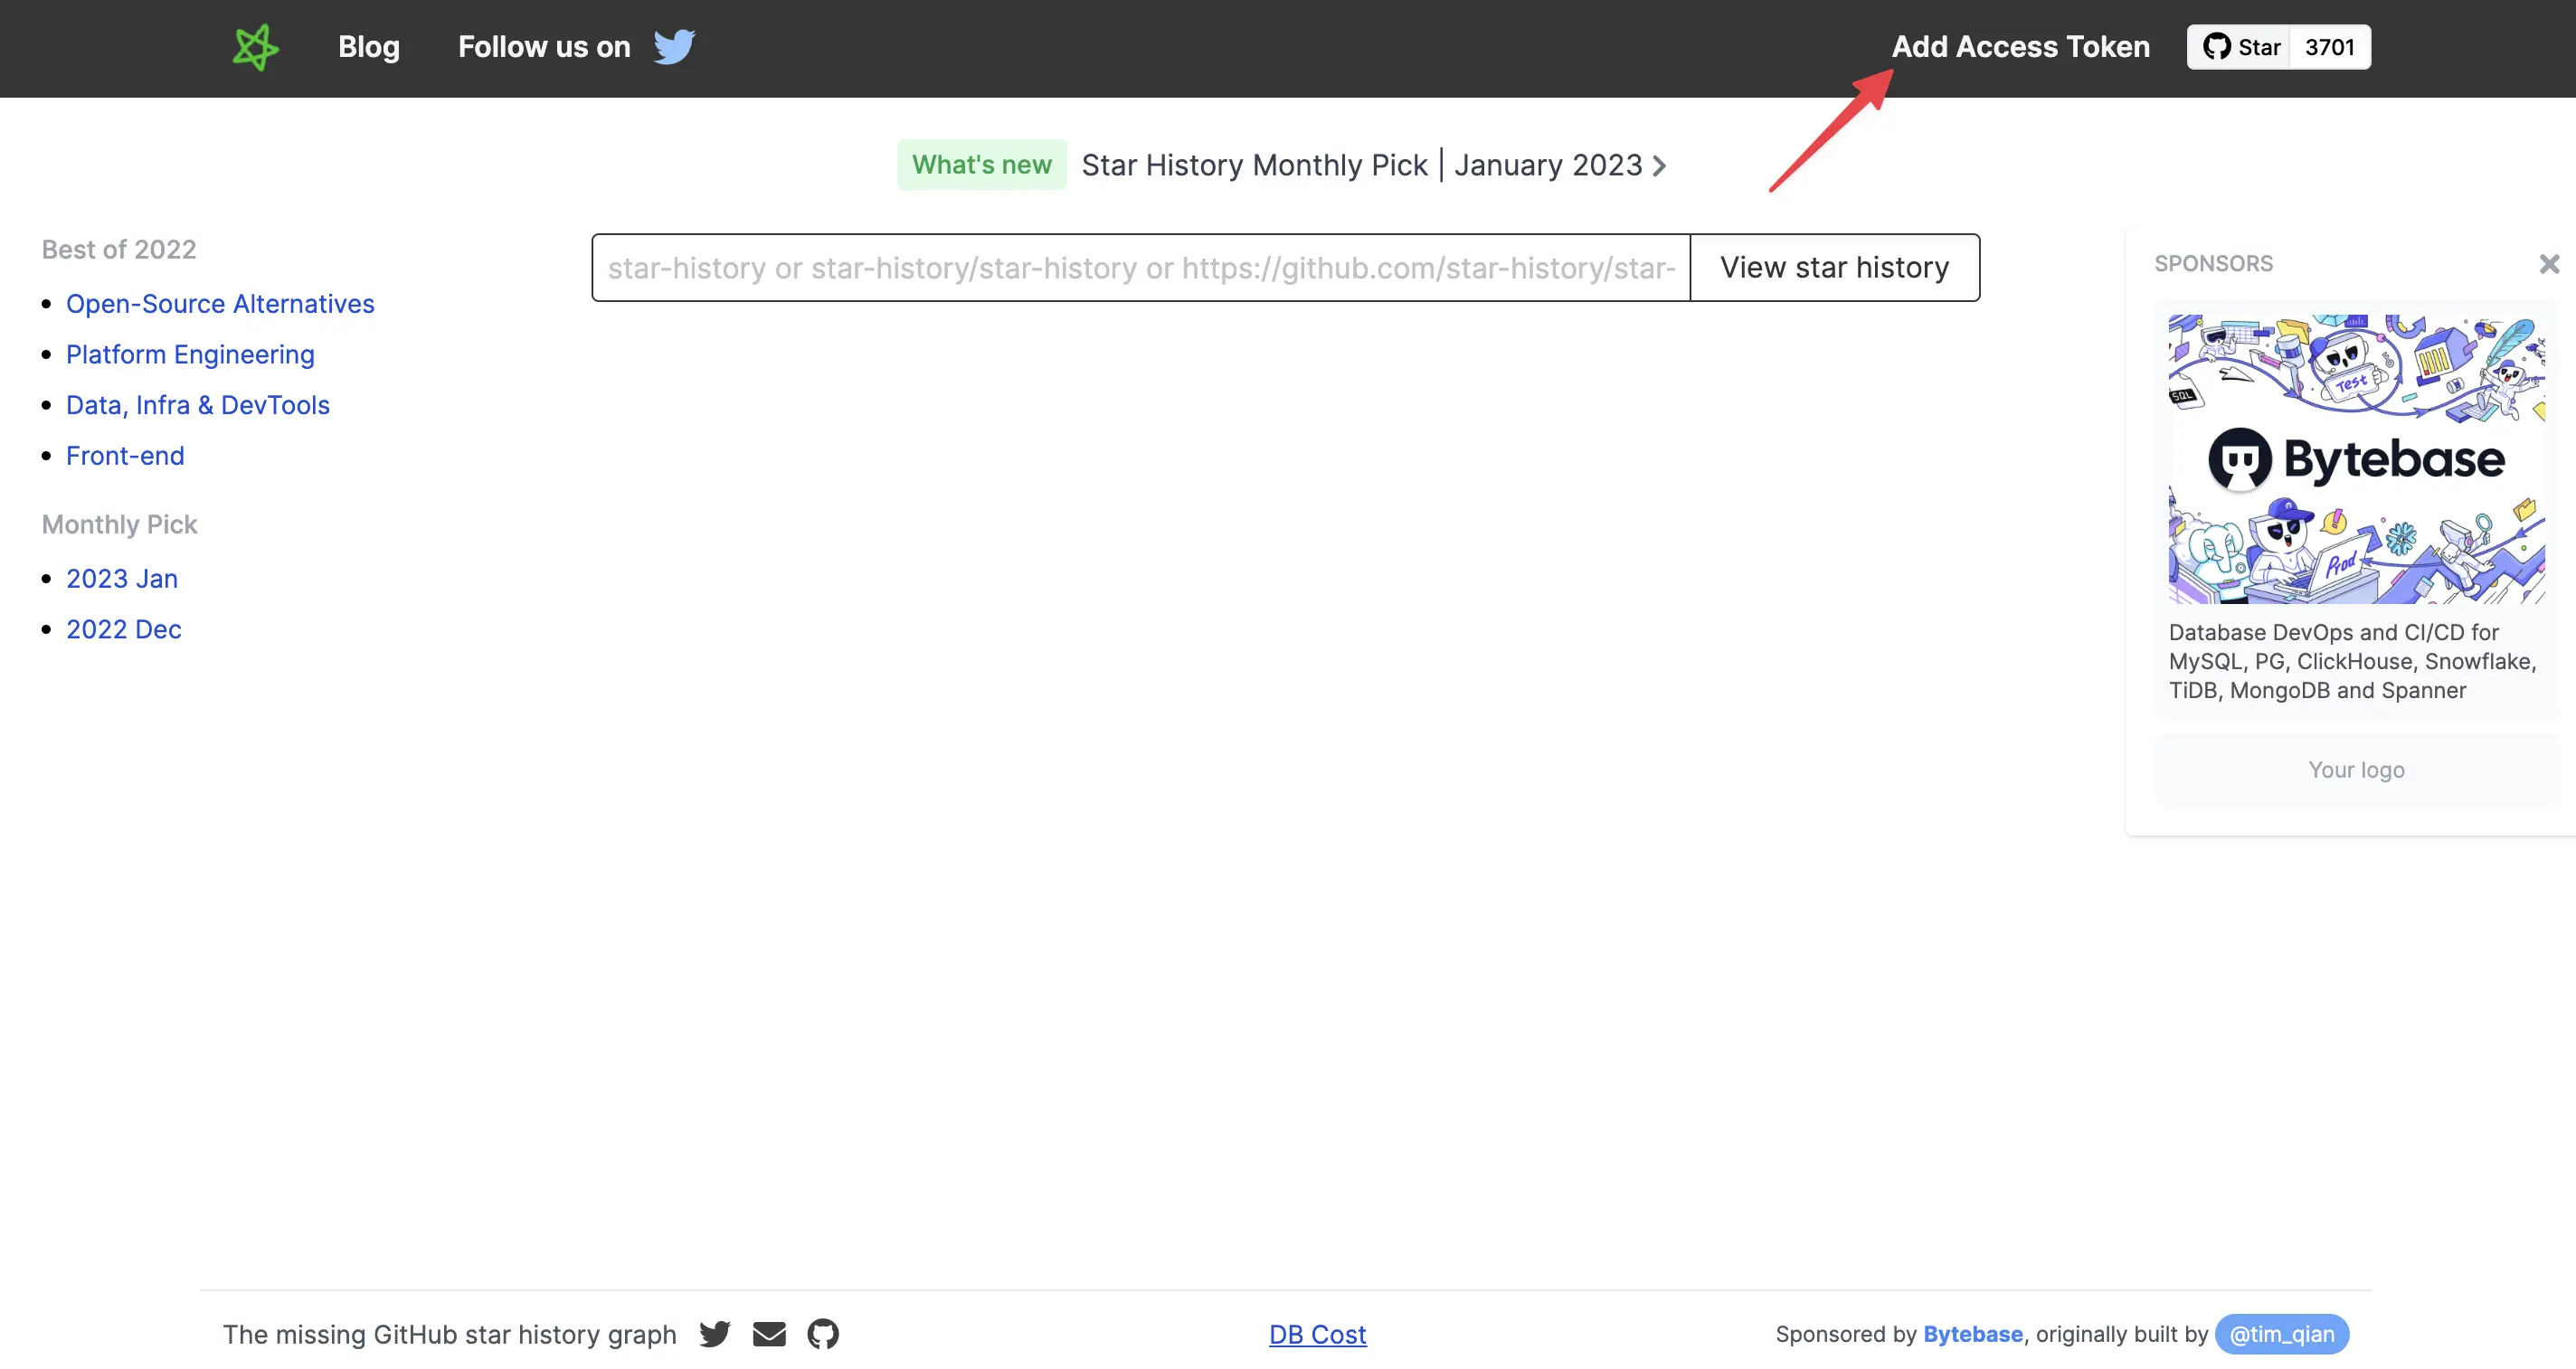Image resolution: width=2576 pixels, height=1369 pixels.
Task: Click the View star history button
Action: tap(1834, 268)
